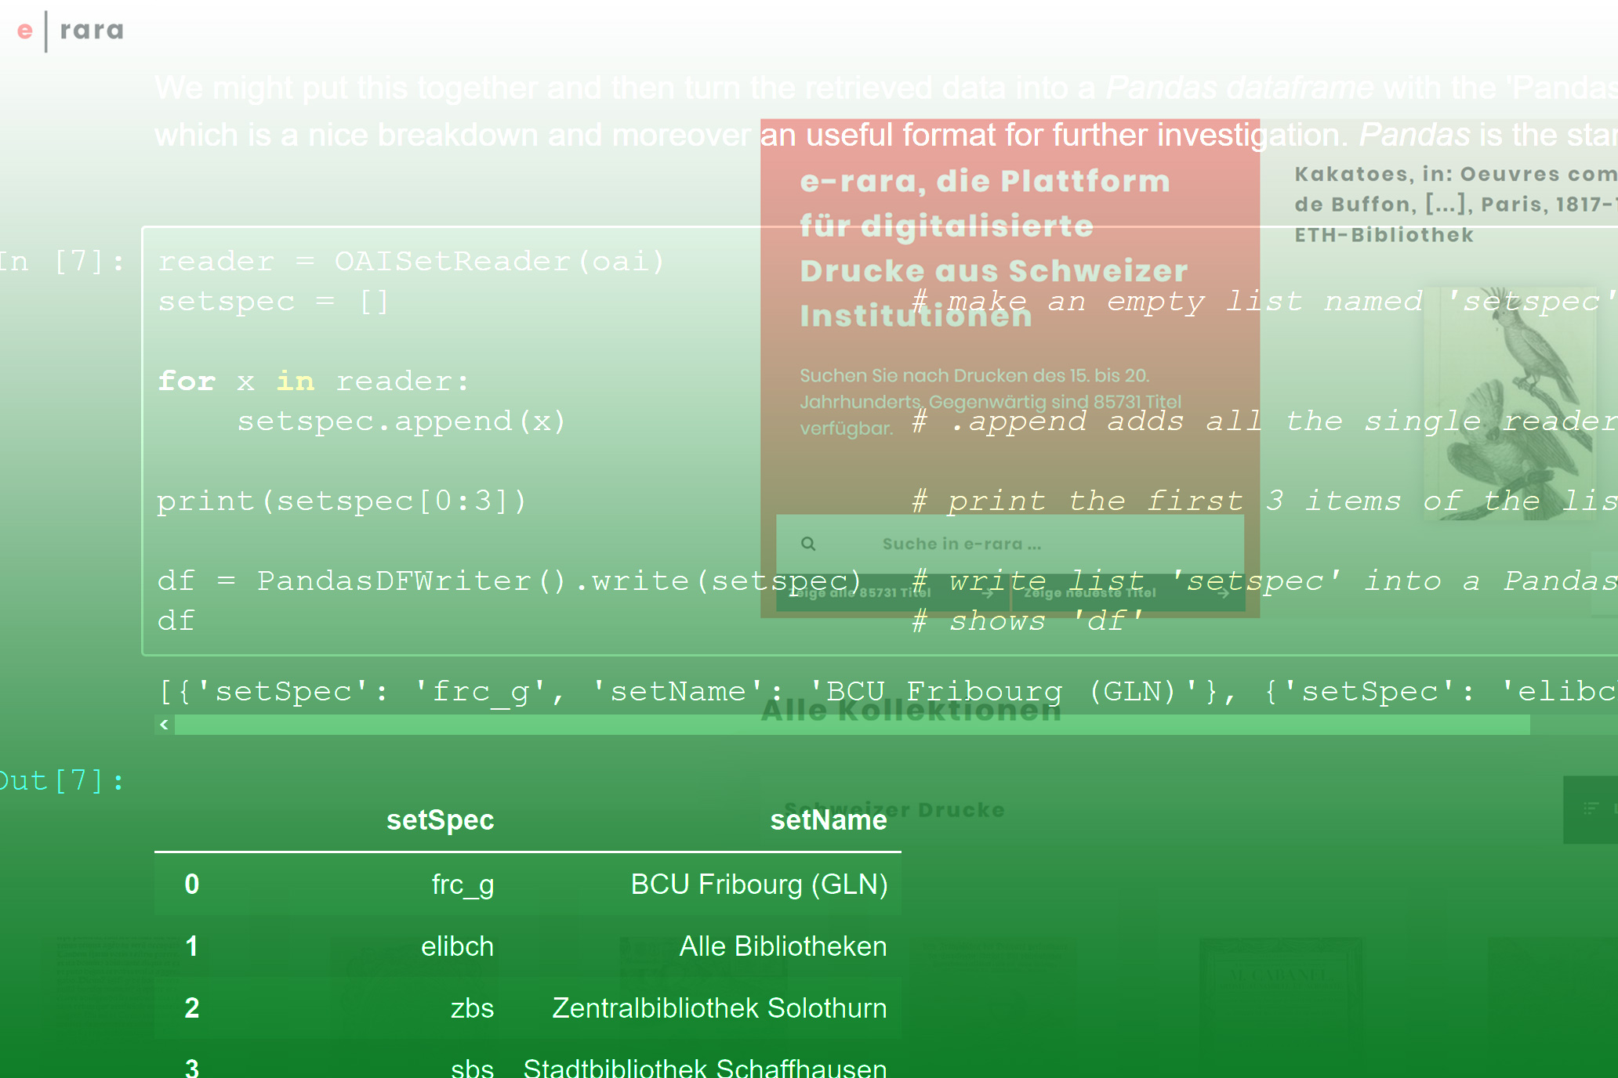Click the list view icon beside Schweizer Drucke
The height and width of the screenshot is (1078, 1618).
(1591, 809)
